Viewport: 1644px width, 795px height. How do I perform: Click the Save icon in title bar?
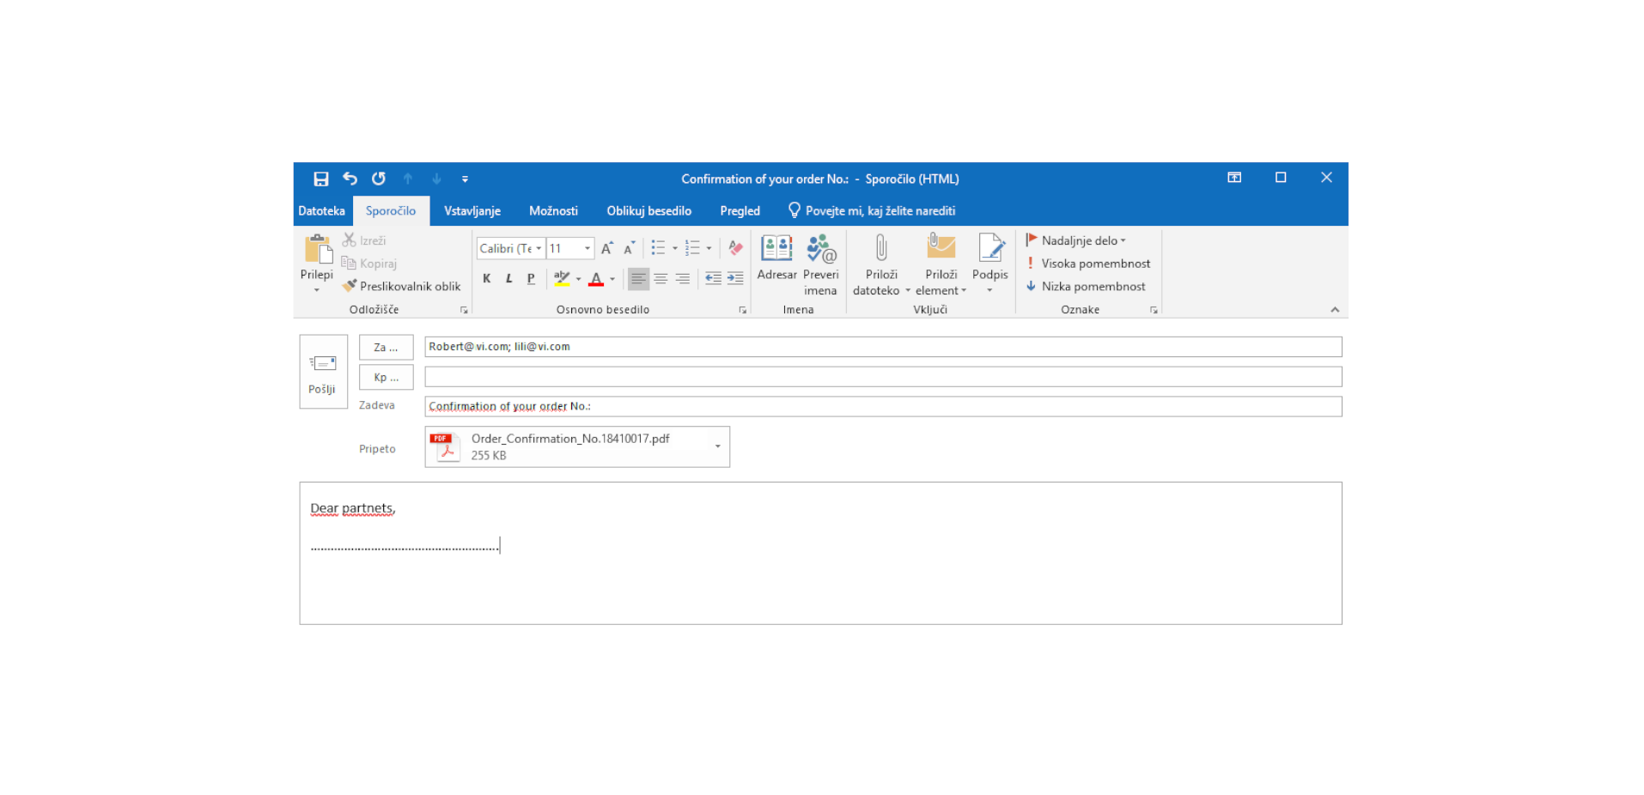320,179
